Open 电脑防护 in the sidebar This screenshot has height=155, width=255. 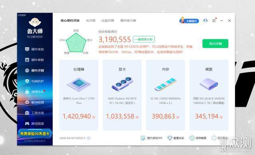[35, 81]
